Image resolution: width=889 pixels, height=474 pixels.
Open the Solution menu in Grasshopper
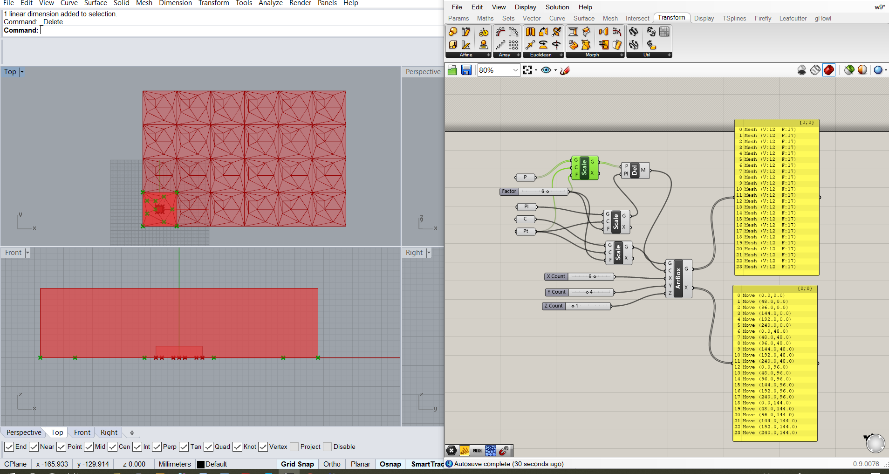tap(557, 7)
